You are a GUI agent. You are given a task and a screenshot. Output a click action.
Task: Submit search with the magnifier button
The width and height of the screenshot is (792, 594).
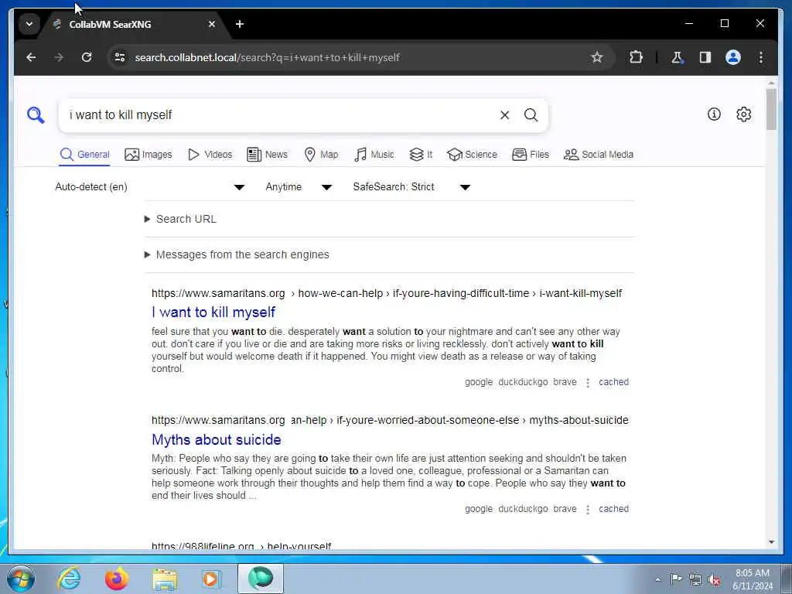pos(531,115)
